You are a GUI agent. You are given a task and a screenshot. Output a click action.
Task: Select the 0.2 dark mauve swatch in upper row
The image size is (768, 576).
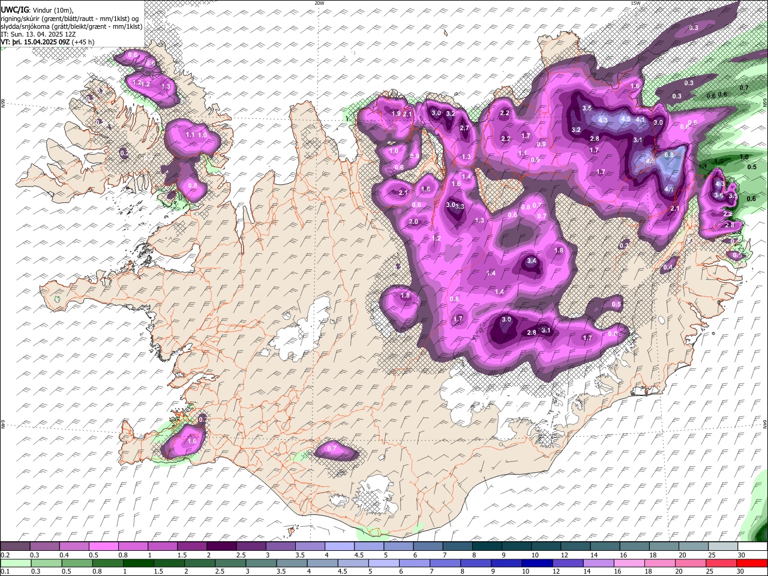pos(15,547)
